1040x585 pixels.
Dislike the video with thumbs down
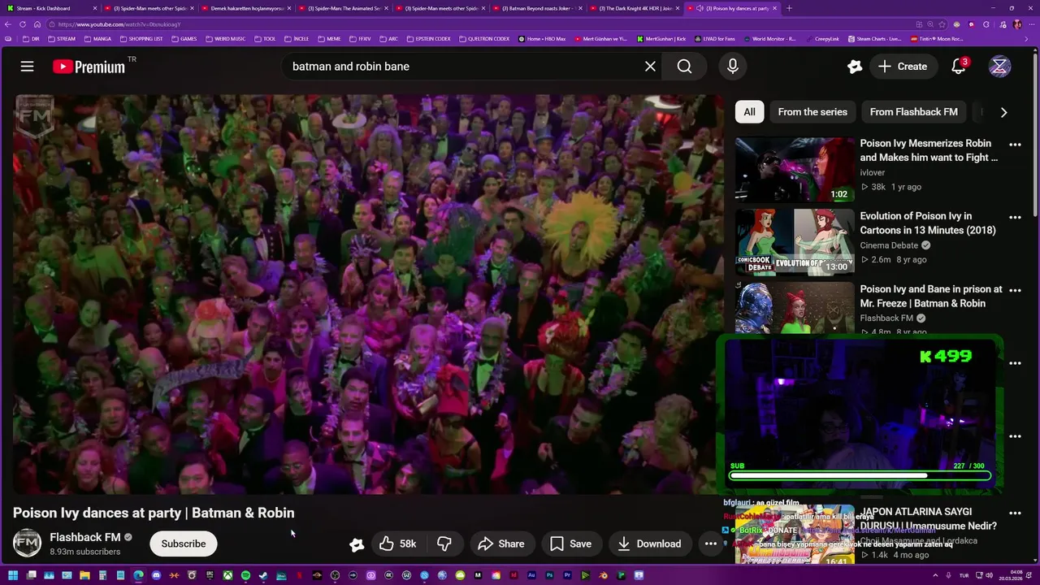click(x=444, y=544)
